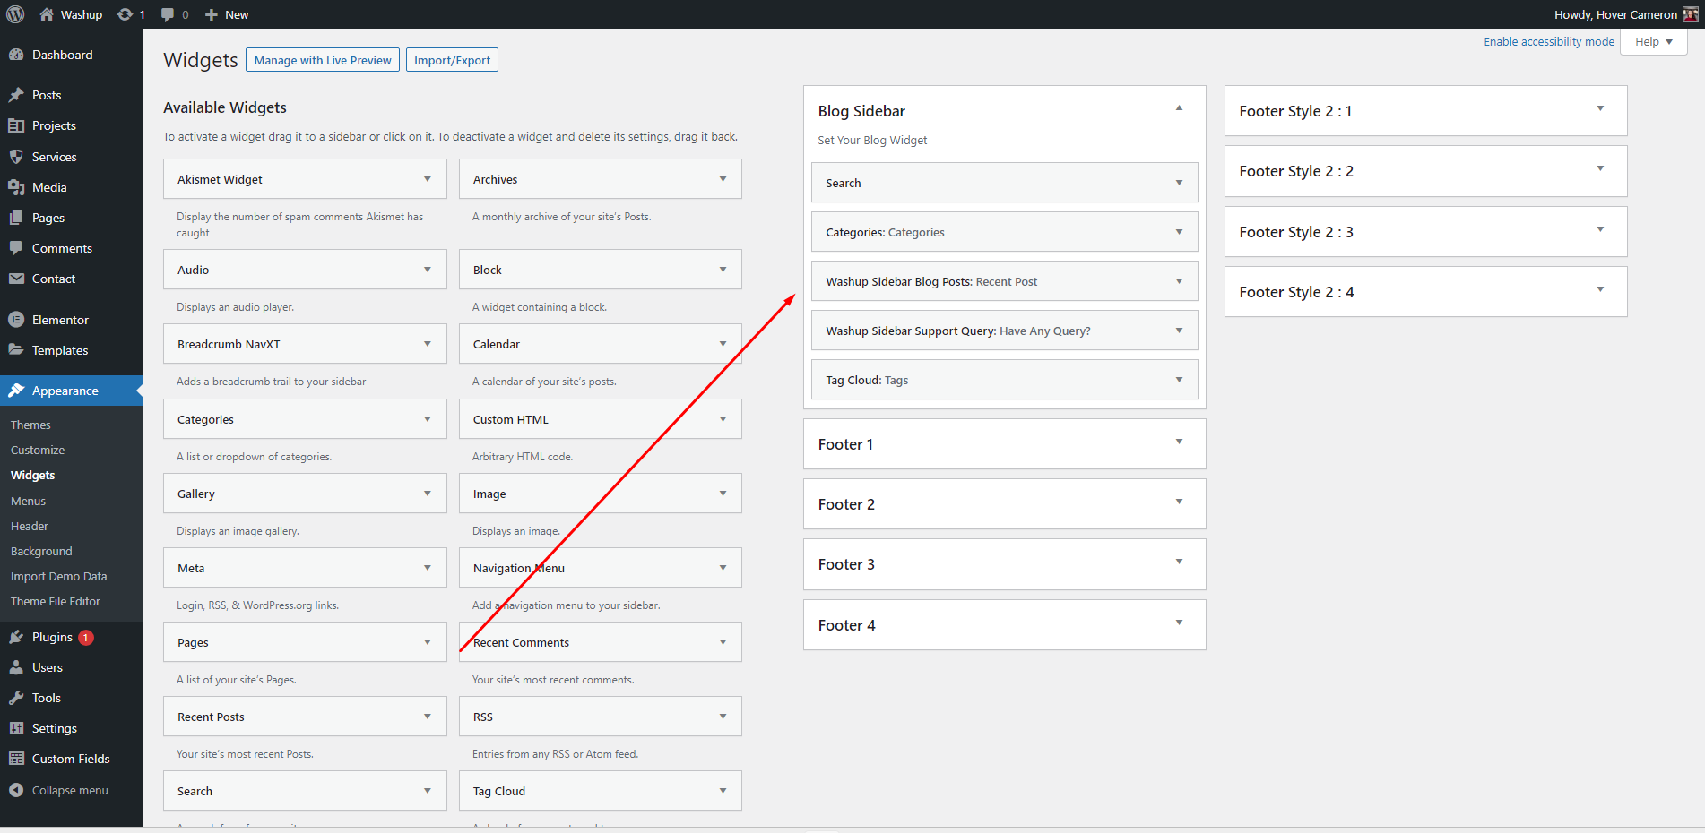Click Manage with Live Preview button
The height and width of the screenshot is (833, 1705).
click(323, 60)
